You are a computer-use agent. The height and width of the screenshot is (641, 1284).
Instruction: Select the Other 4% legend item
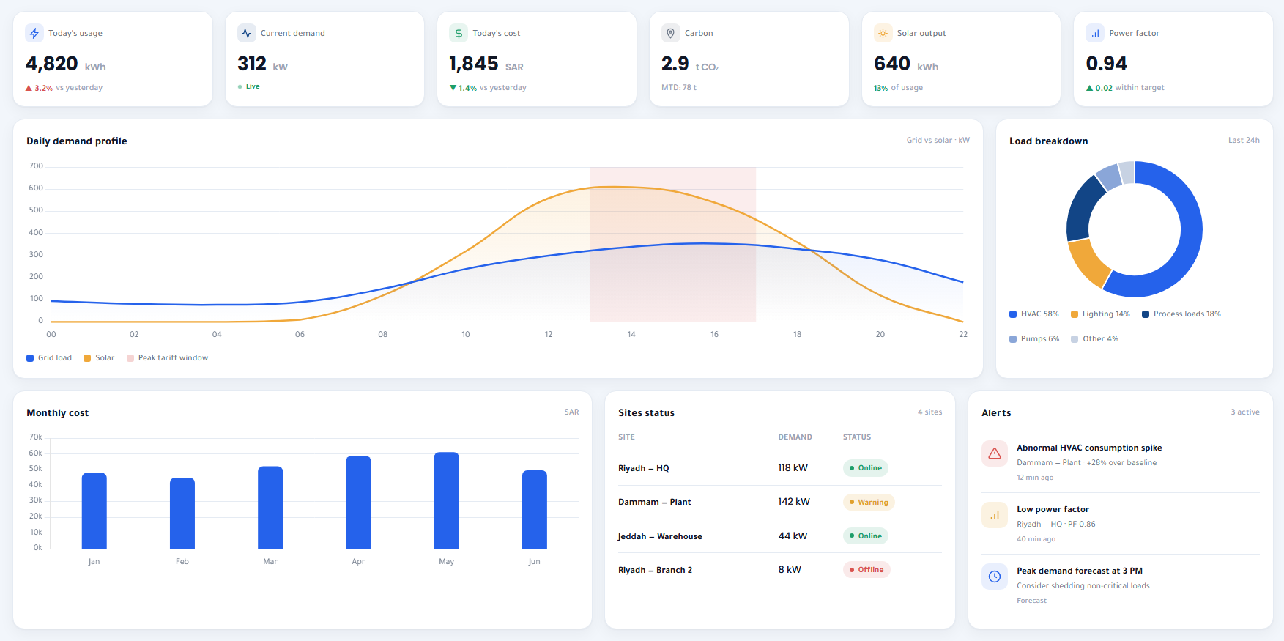pos(1094,339)
